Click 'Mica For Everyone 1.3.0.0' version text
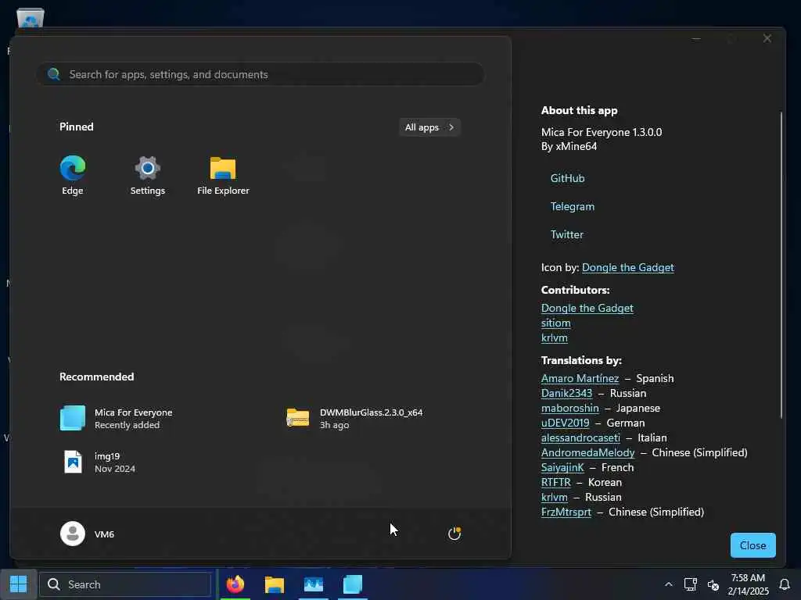The height and width of the screenshot is (600, 801). [602, 132]
